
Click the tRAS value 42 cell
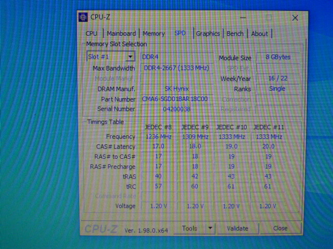pos(195,176)
